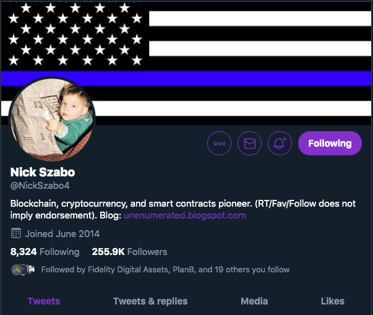Select the @NickSzabo4 handle text
Screen dimensions: 373x315
point(40,186)
